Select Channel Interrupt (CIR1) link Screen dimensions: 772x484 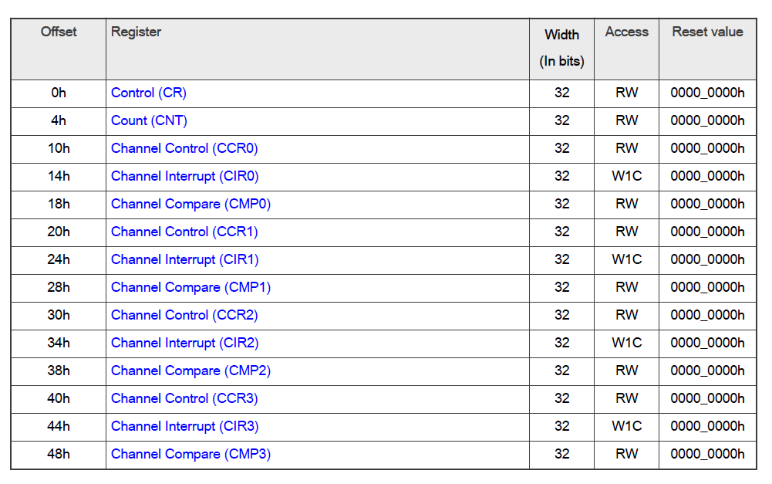pyautogui.click(x=184, y=259)
